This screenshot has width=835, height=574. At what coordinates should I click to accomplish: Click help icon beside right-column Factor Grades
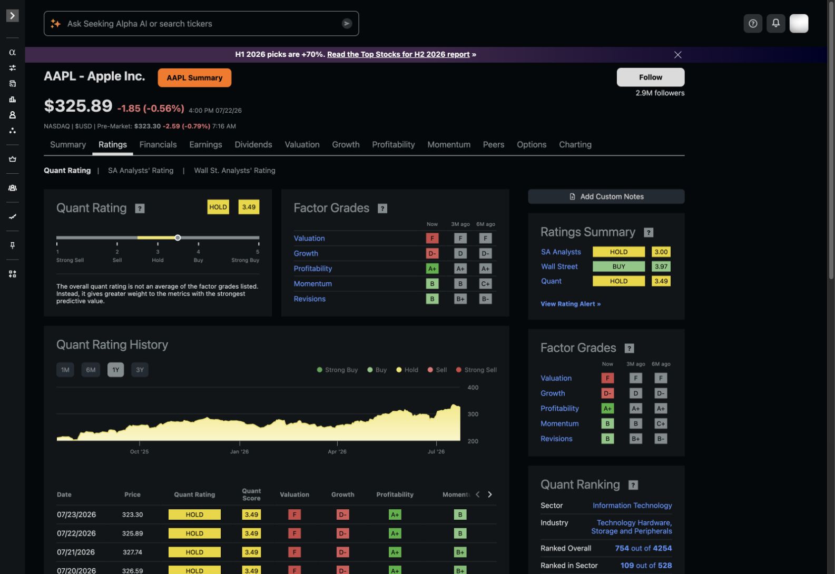[629, 349]
